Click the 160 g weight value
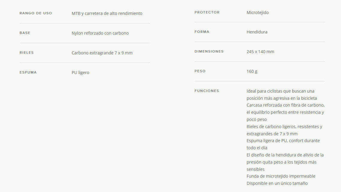This screenshot has height=192, width=341. pyautogui.click(x=252, y=71)
